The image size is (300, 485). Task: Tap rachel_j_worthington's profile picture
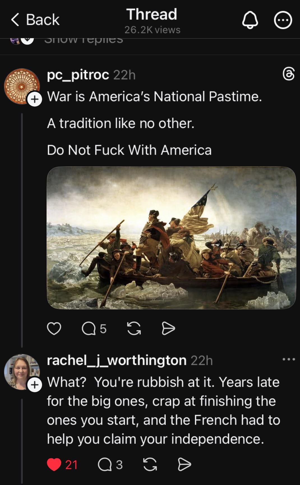coord(20,371)
